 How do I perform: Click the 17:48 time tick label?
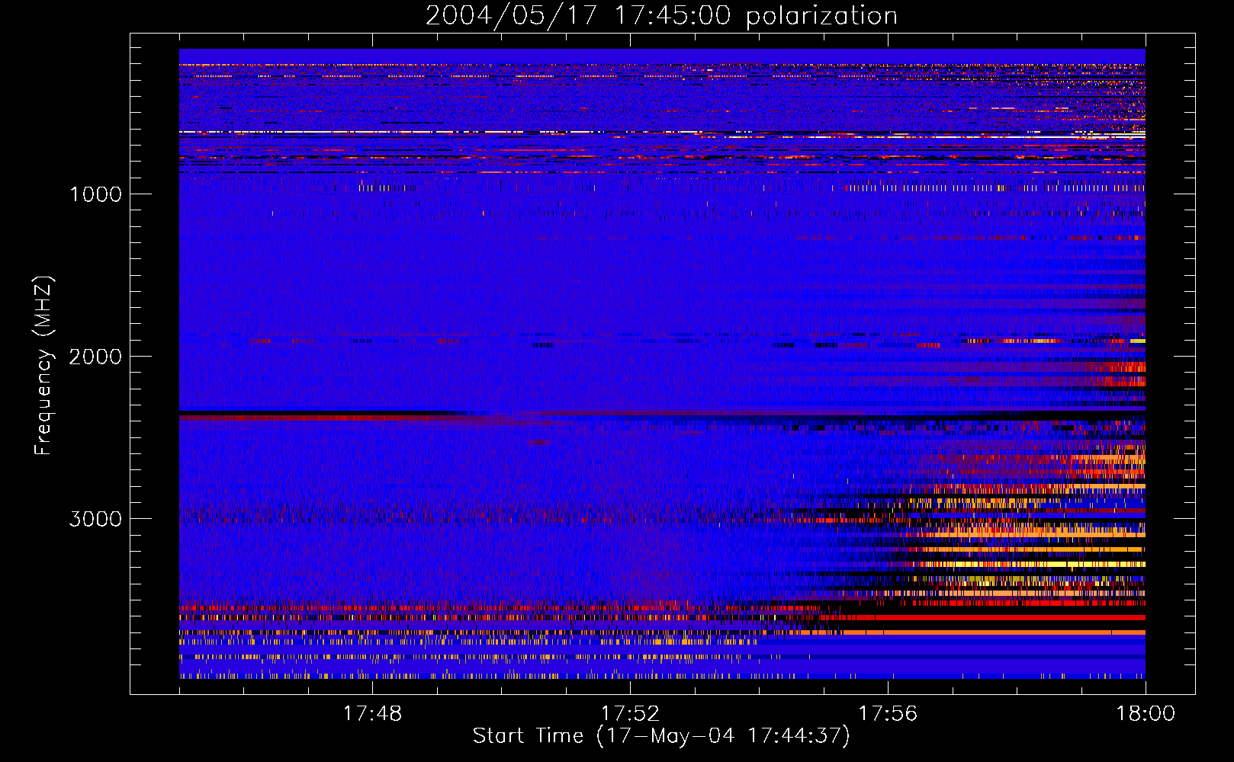(372, 714)
